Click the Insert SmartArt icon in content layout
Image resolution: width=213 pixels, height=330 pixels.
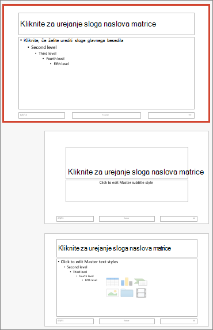point(141,282)
